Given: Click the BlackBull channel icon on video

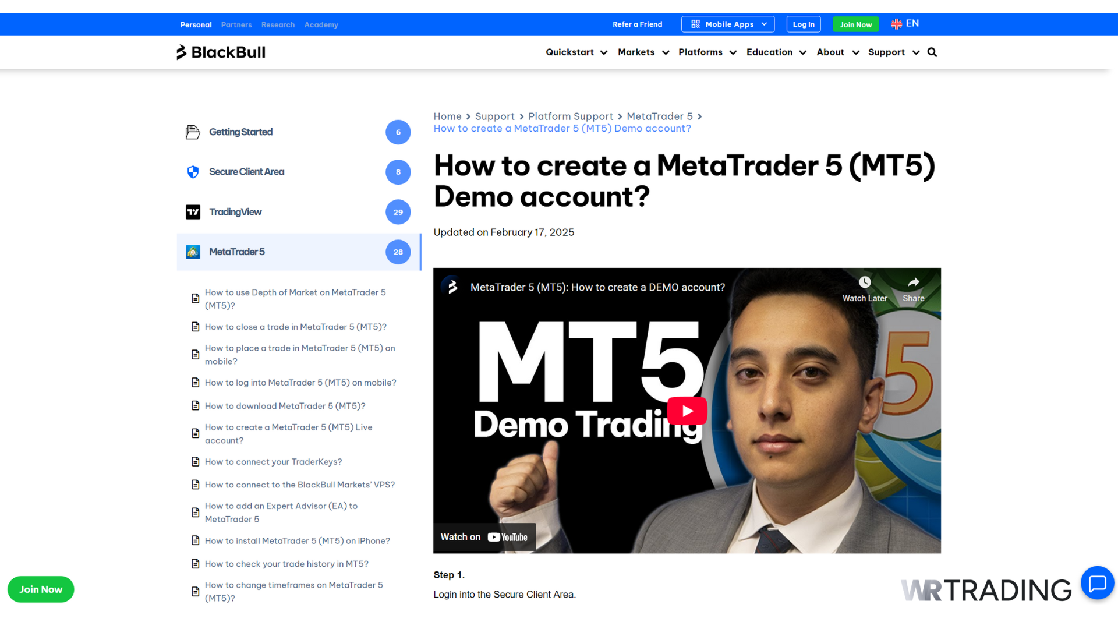Looking at the screenshot, I should tap(452, 287).
